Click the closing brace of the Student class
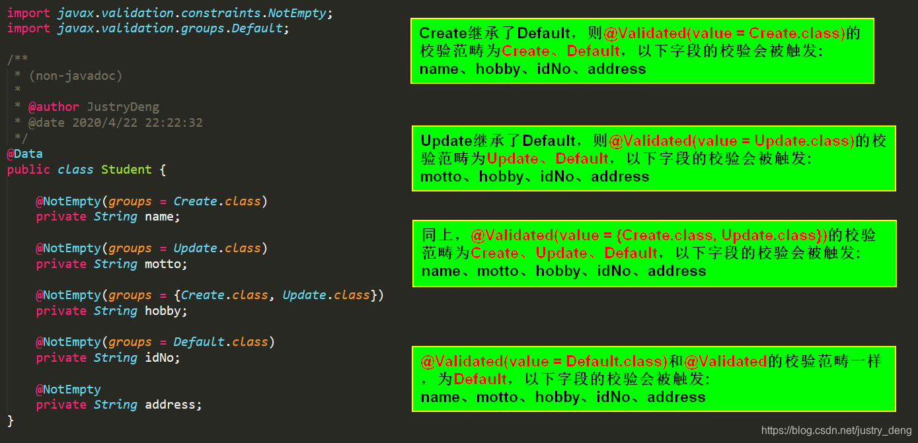918x443 pixels. point(11,421)
